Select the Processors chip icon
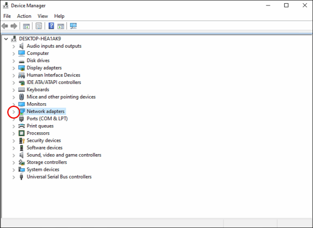 22,133
